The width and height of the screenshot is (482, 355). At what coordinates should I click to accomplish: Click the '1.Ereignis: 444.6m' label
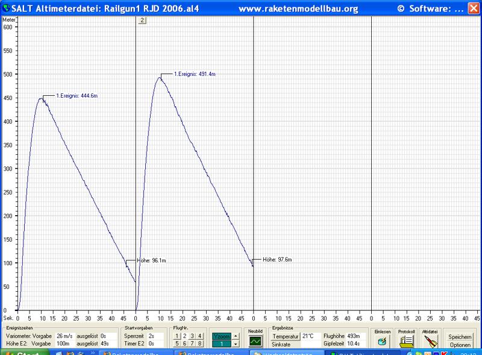77,96
